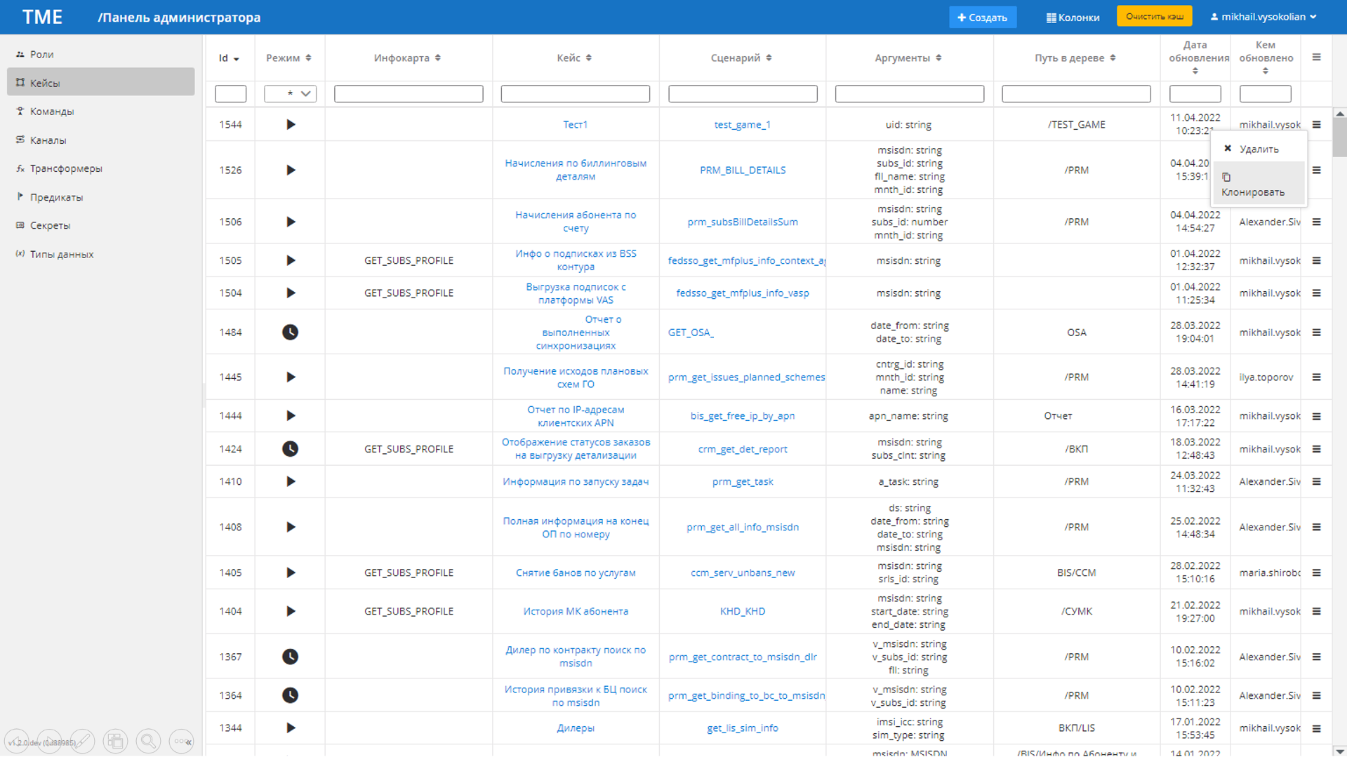Open the row actions menu for case 1344
1347x757 pixels.
(x=1316, y=729)
